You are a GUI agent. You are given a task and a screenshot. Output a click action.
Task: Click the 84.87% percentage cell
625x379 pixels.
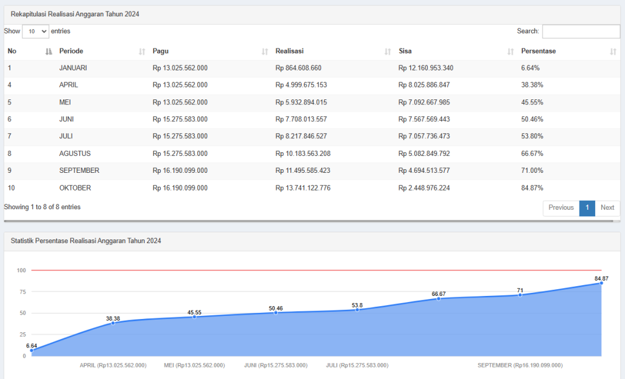pyautogui.click(x=532, y=188)
